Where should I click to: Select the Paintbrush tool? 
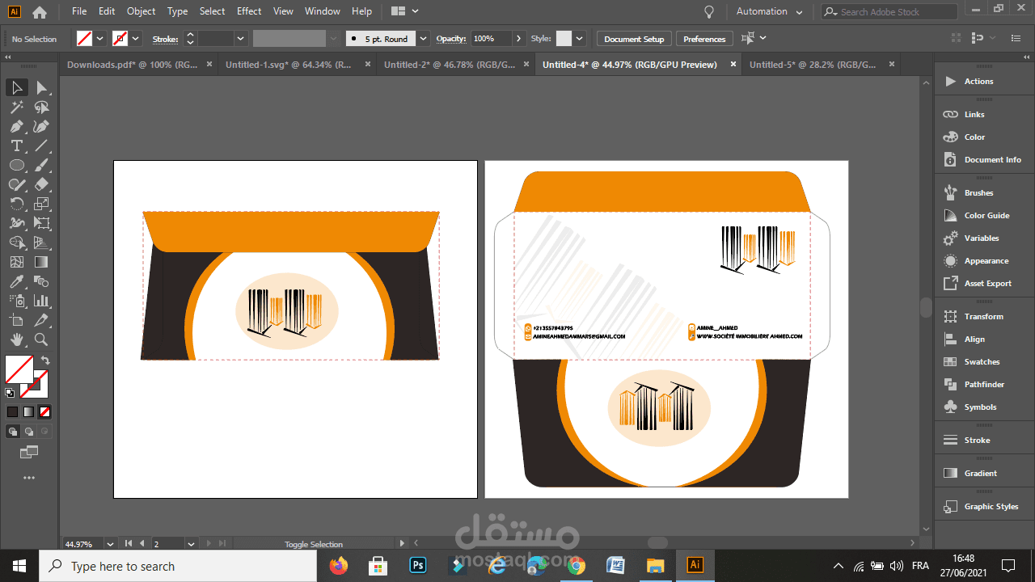coord(41,165)
